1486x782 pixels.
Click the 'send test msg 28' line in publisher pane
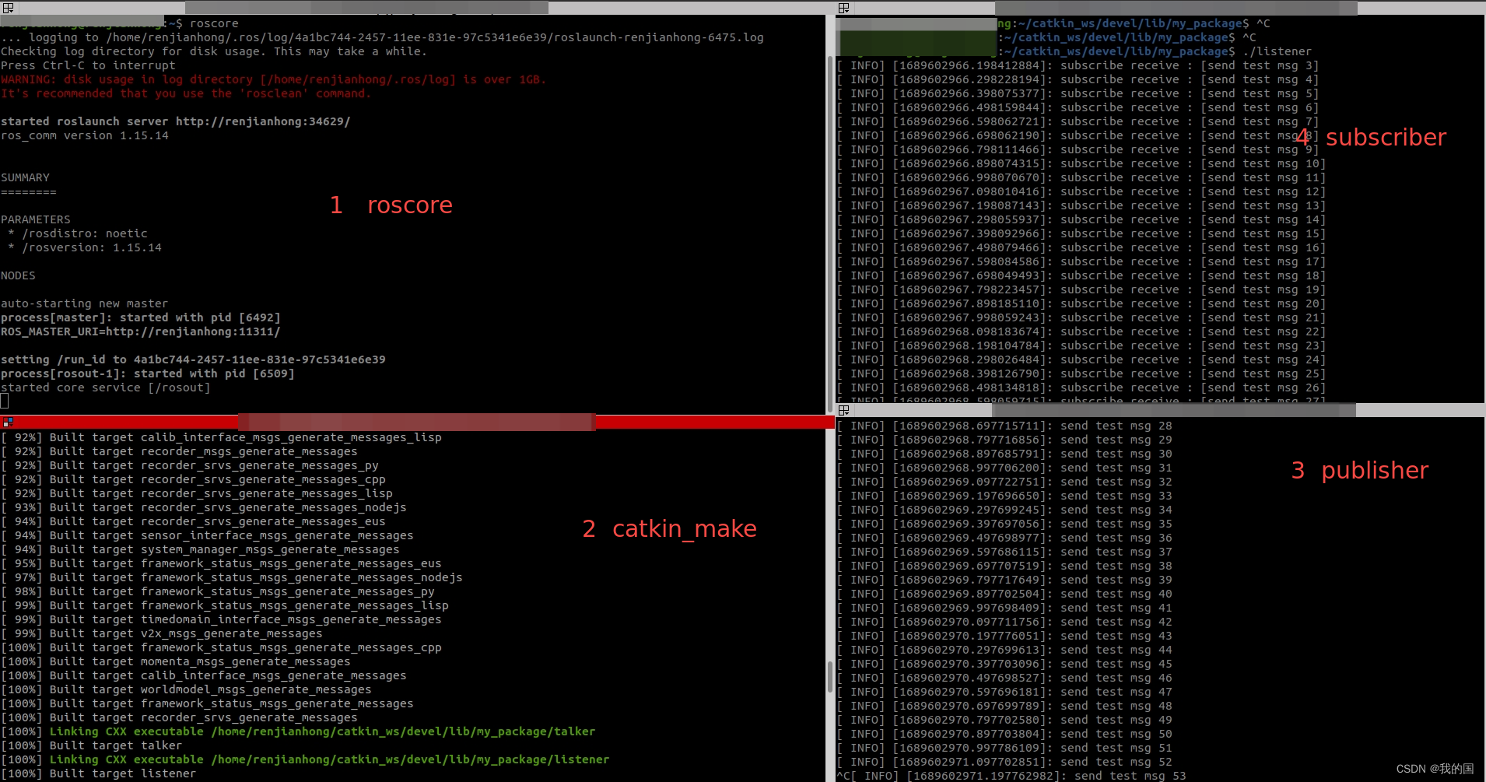tap(1004, 426)
